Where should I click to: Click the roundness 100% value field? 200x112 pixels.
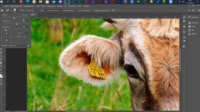(25, 36)
